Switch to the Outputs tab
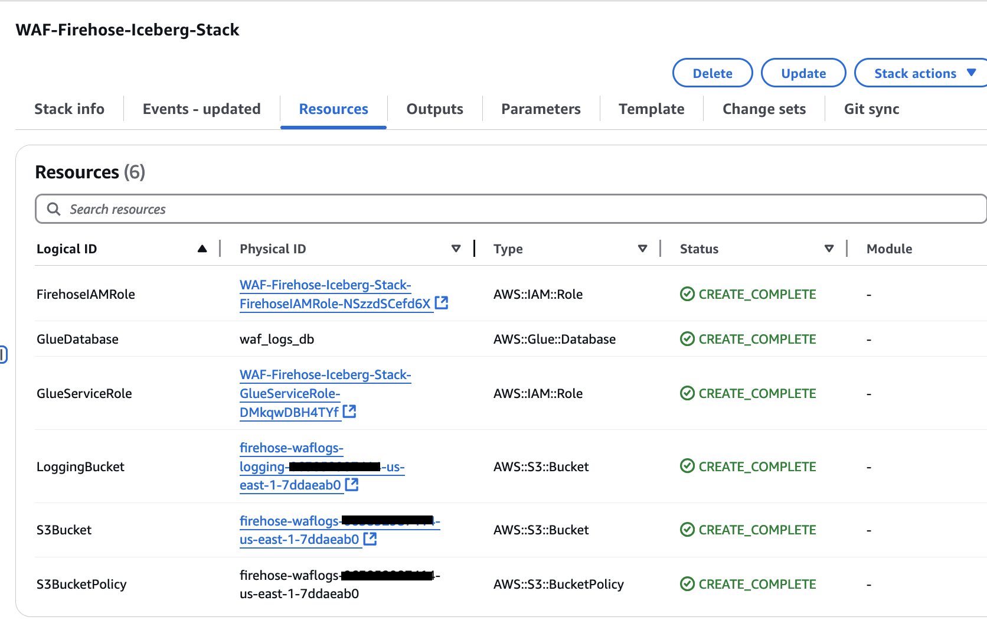The width and height of the screenshot is (987, 633). tap(434, 109)
